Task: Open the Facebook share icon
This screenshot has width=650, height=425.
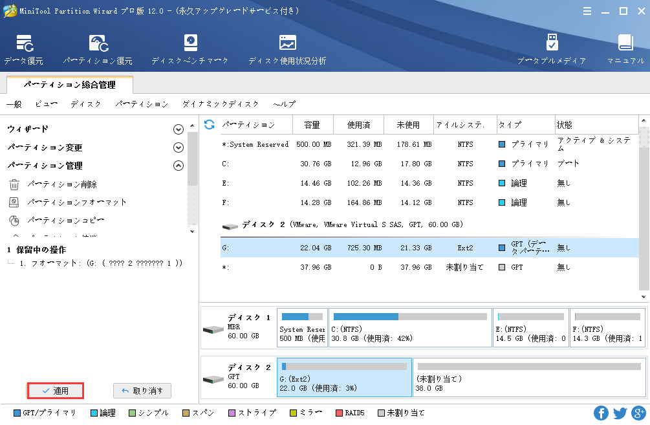Action: (601, 413)
